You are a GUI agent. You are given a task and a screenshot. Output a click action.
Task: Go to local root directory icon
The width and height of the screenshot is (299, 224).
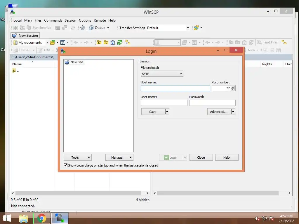pyautogui.click(x=106, y=43)
